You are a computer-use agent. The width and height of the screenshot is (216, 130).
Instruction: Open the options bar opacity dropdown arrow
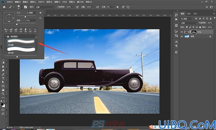coord(73,7)
